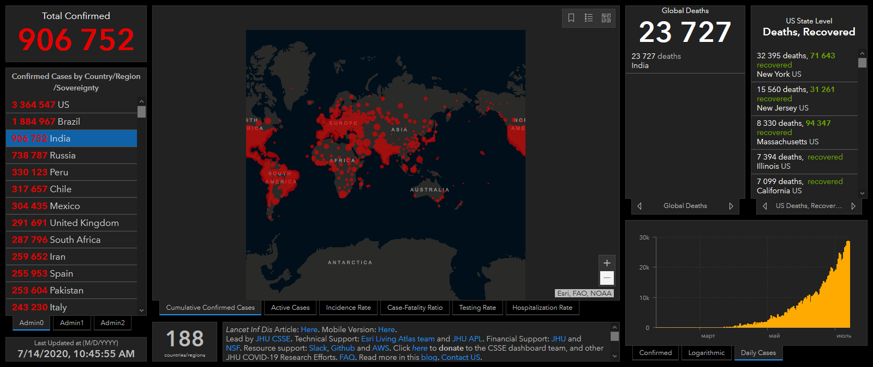The image size is (873, 367).
Task: Show the map legend list icon
Action: click(589, 18)
